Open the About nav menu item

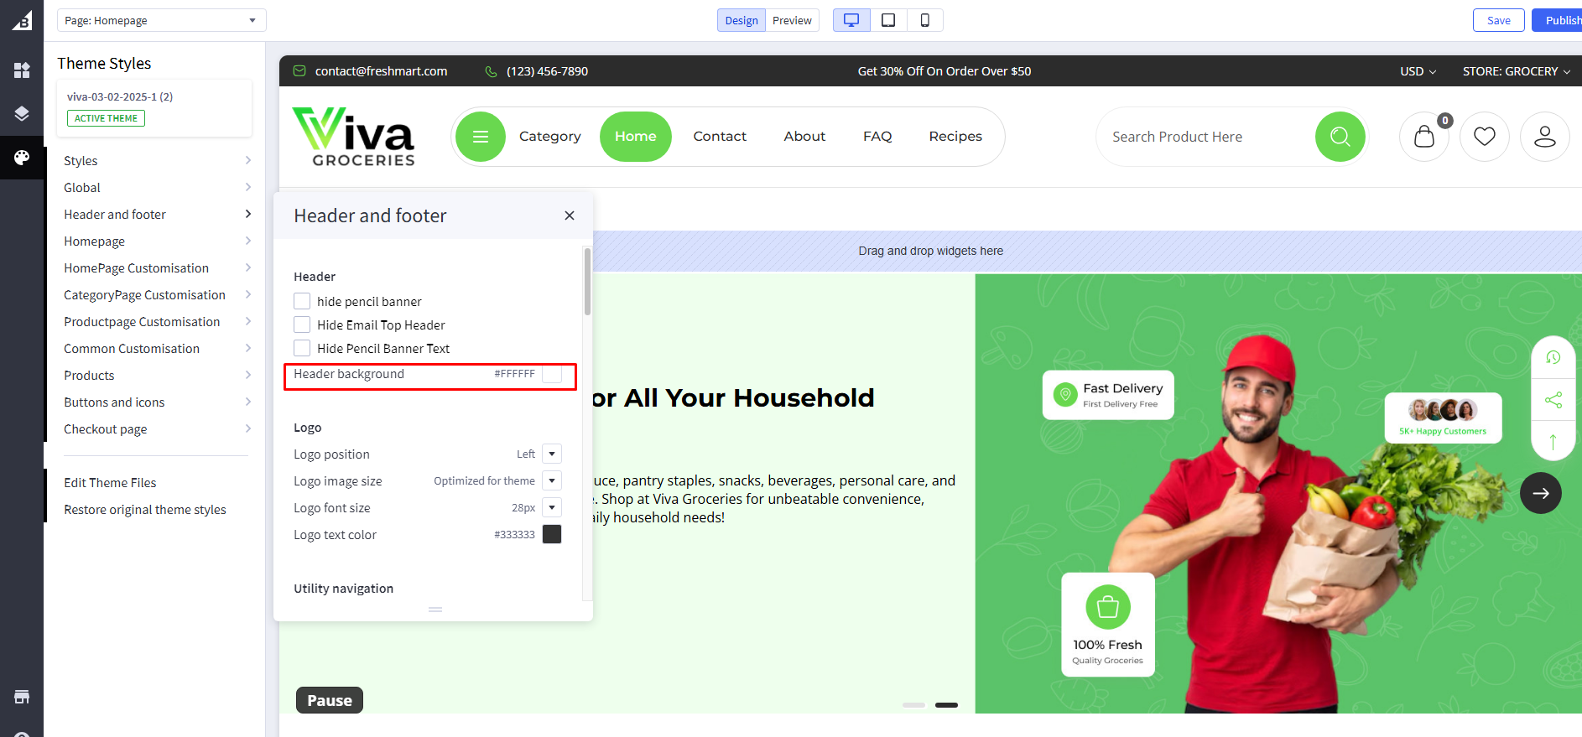804,137
